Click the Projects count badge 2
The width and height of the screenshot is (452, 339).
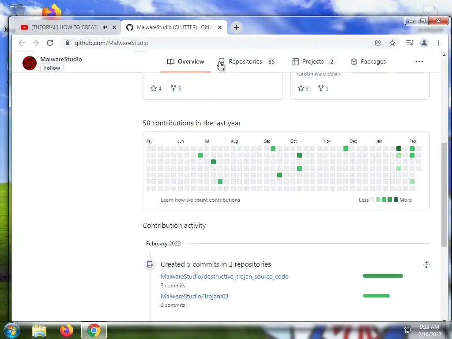click(331, 62)
